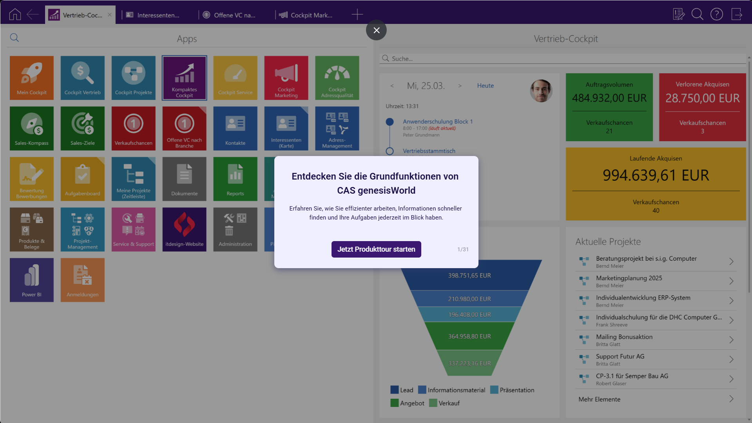
Task: Open global search magnifier in top bar
Action: click(698, 15)
